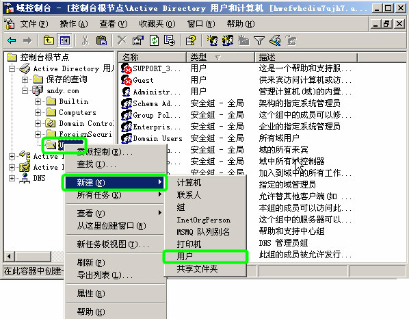
Task: Choose 打印机 in the New submenu
Action: click(205, 244)
